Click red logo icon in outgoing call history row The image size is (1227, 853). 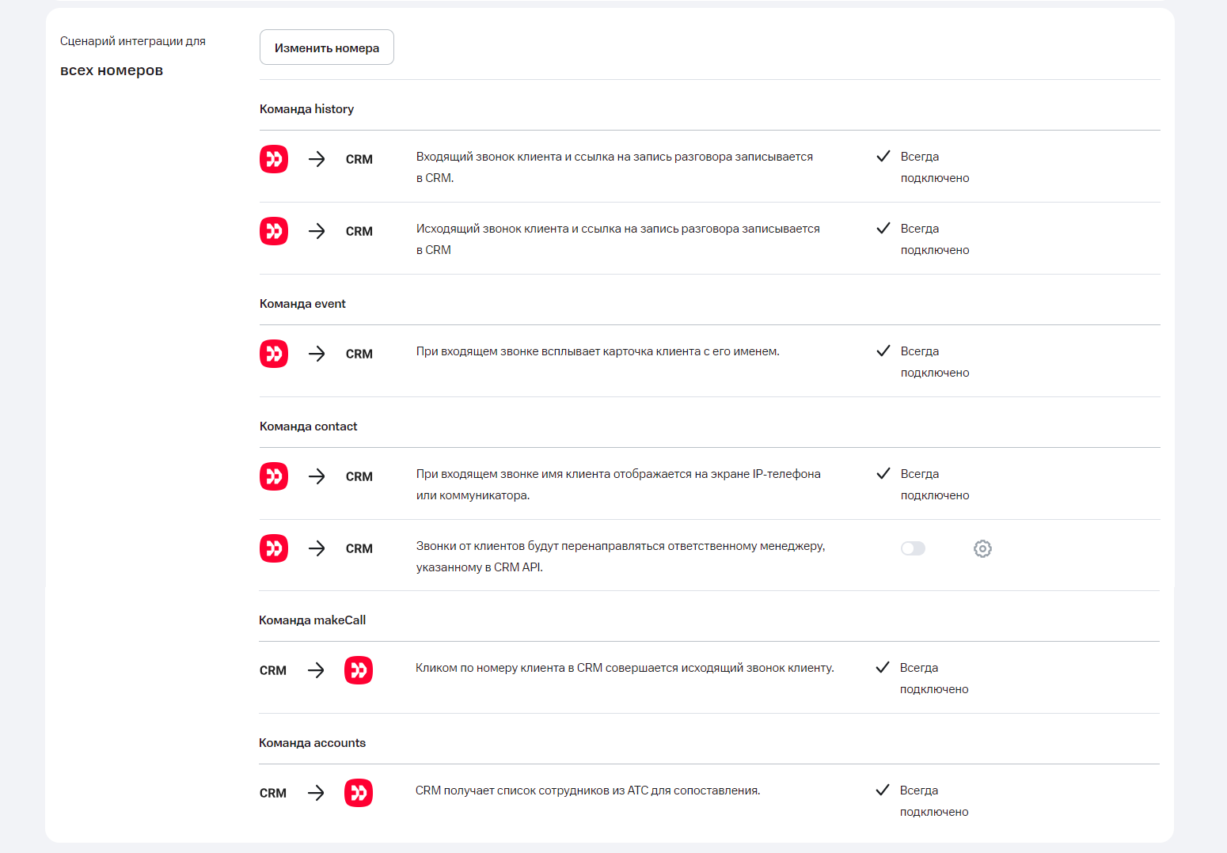(x=274, y=231)
